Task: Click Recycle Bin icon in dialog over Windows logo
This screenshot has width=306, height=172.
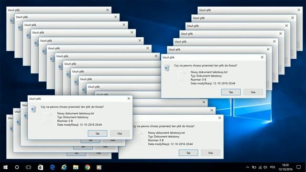Action: (167, 67)
